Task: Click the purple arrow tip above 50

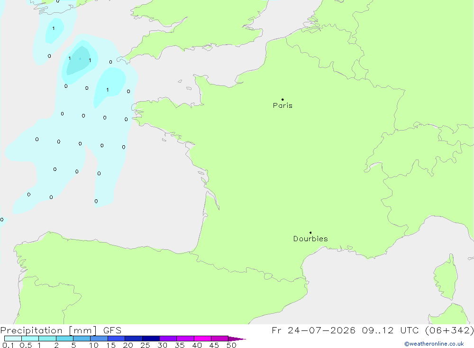Action: pos(237,339)
